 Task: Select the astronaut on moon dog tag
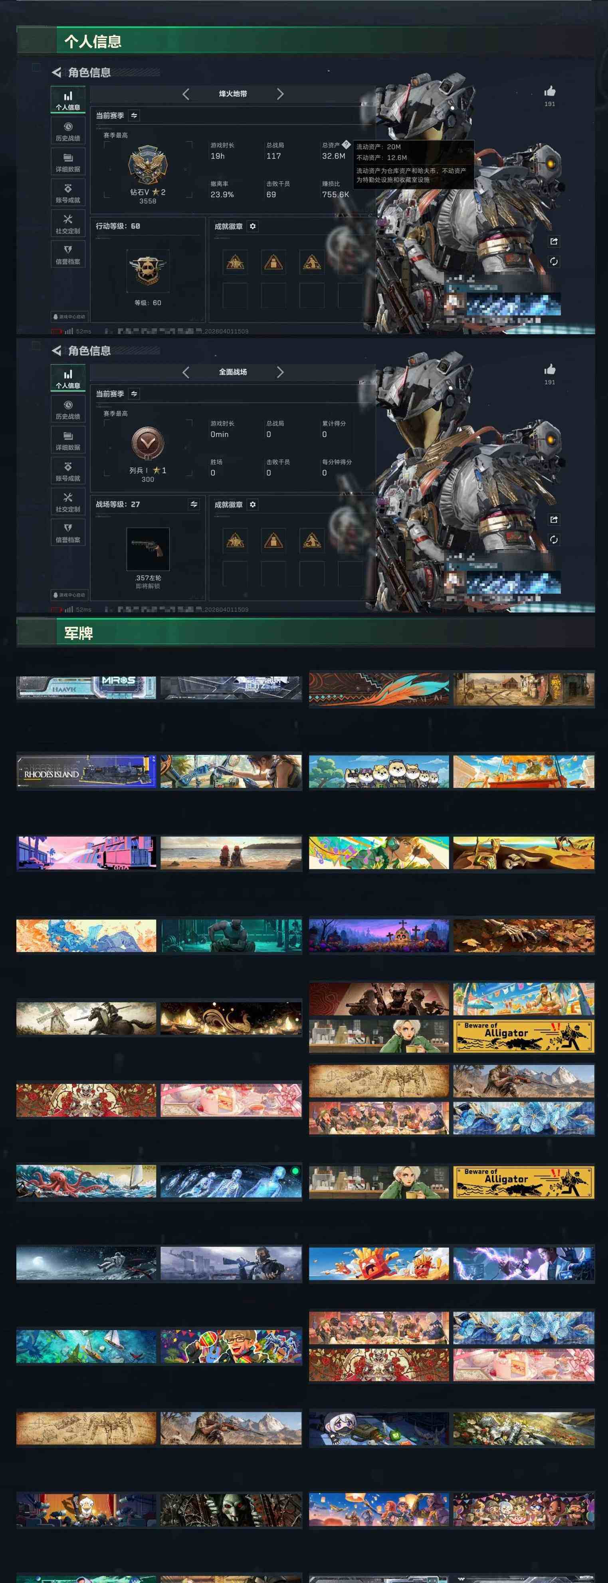pyautogui.click(x=87, y=1263)
